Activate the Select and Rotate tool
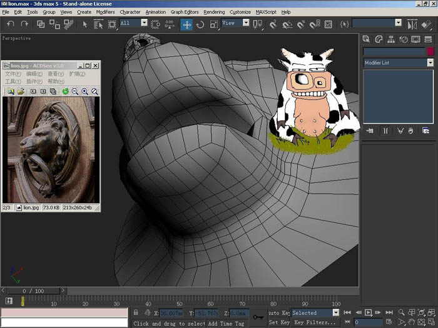This screenshot has width=438, height=328. coord(200,24)
